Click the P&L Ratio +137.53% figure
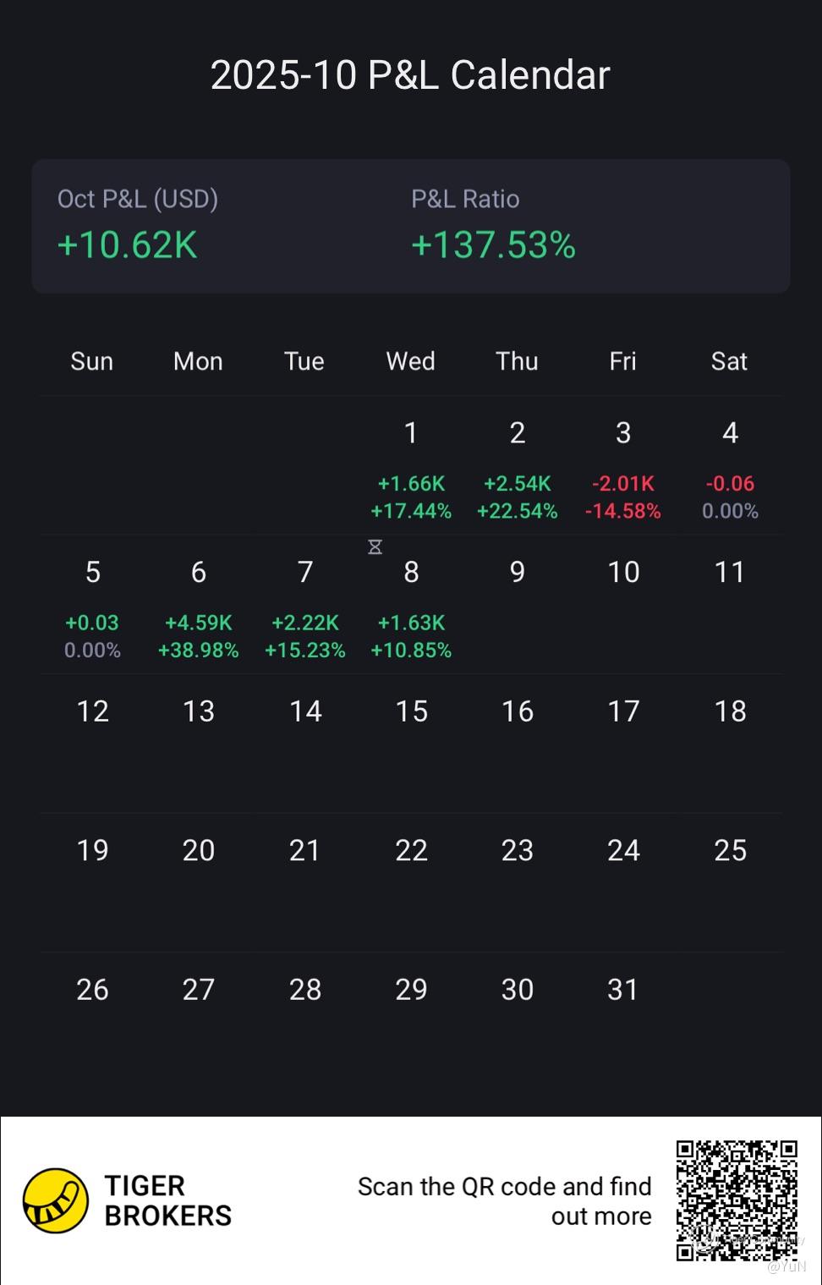This screenshot has width=822, height=1285. tap(493, 245)
